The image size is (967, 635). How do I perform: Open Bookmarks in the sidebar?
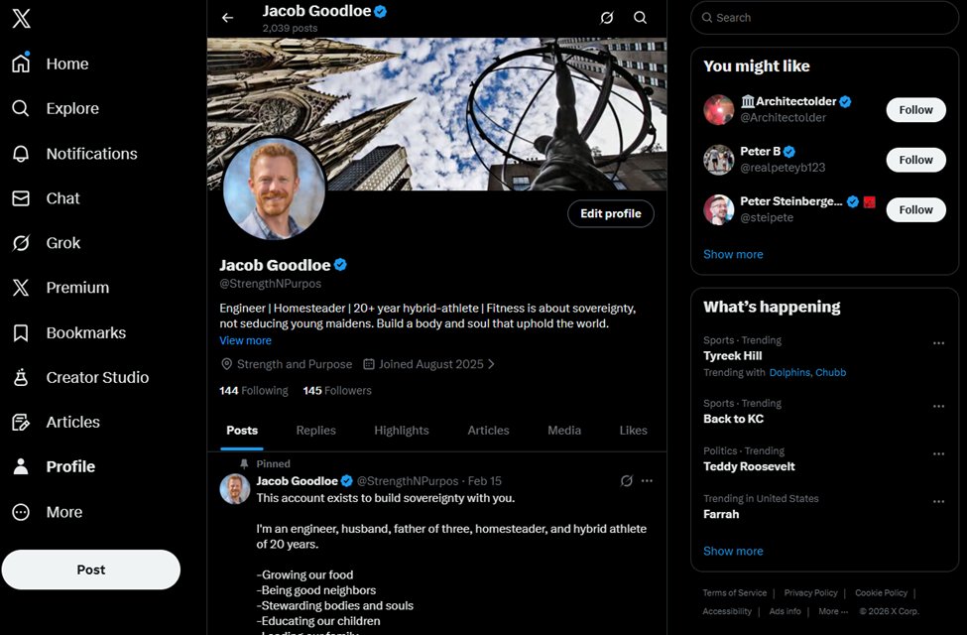click(x=85, y=331)
